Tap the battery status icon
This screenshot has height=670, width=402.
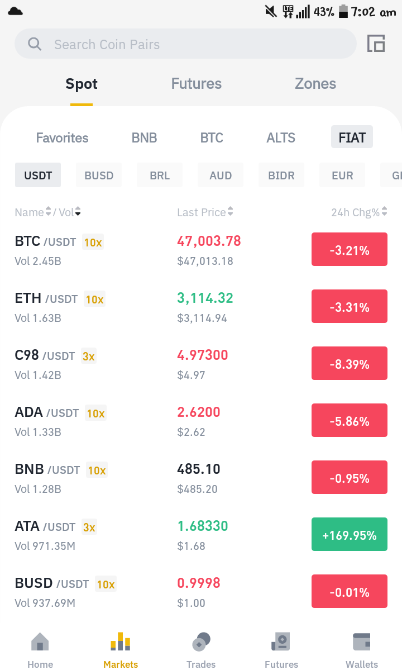pyautogui.click(x=343, y=12)
